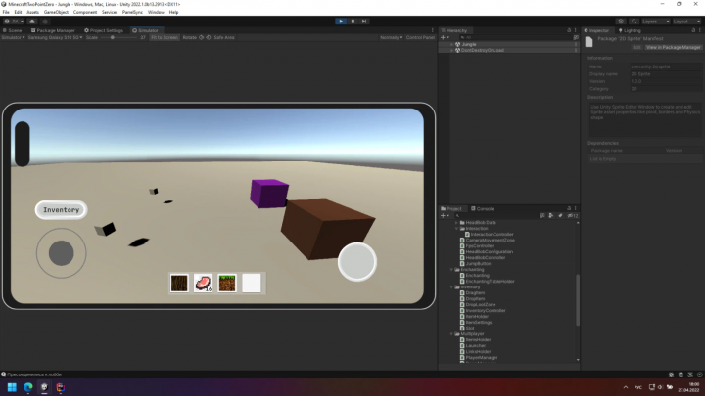705x396 pixels.
Task: Open Simulator panel more options menu
Action: (x=433, y=30)
